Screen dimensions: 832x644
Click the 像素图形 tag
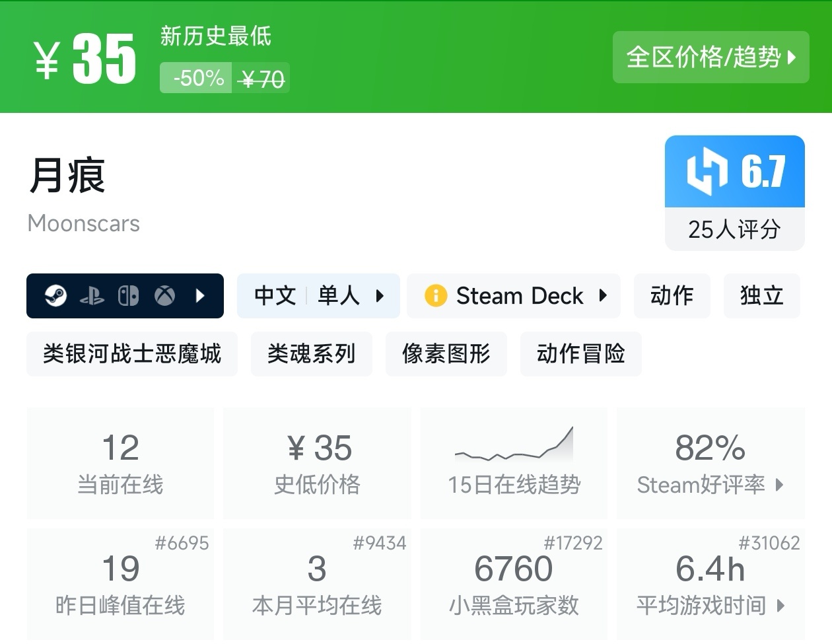pos(446,354)
